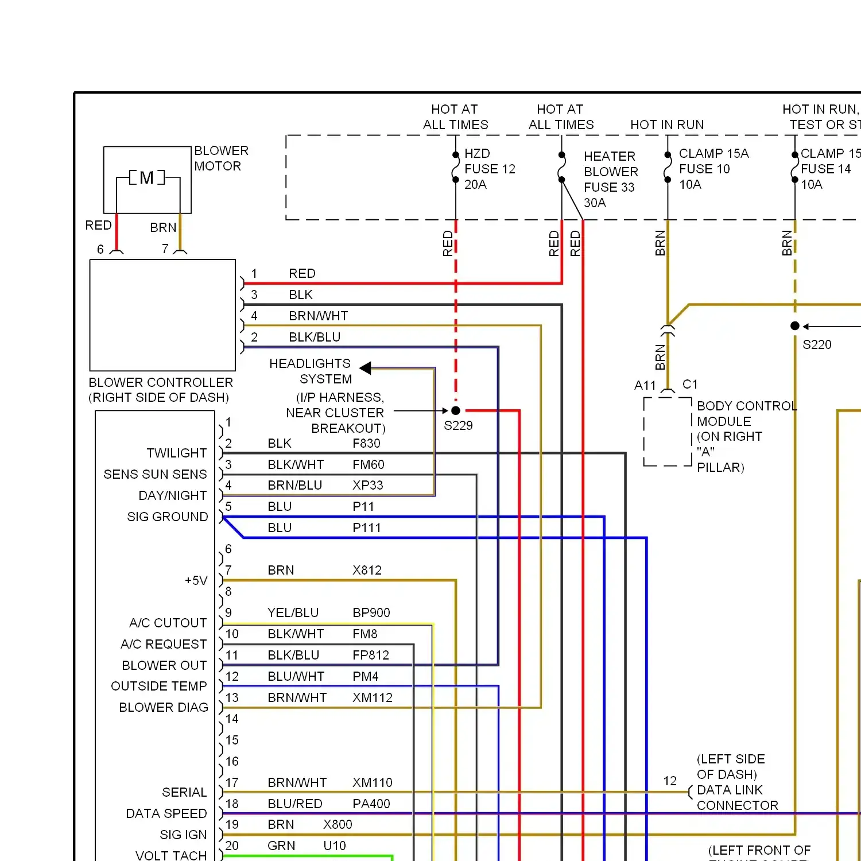
Task: Click the SIG IGN label
Action: click(x=183, y=835)
